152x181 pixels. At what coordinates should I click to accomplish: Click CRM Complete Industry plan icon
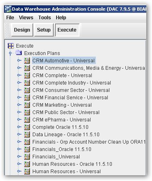(27, 82)
